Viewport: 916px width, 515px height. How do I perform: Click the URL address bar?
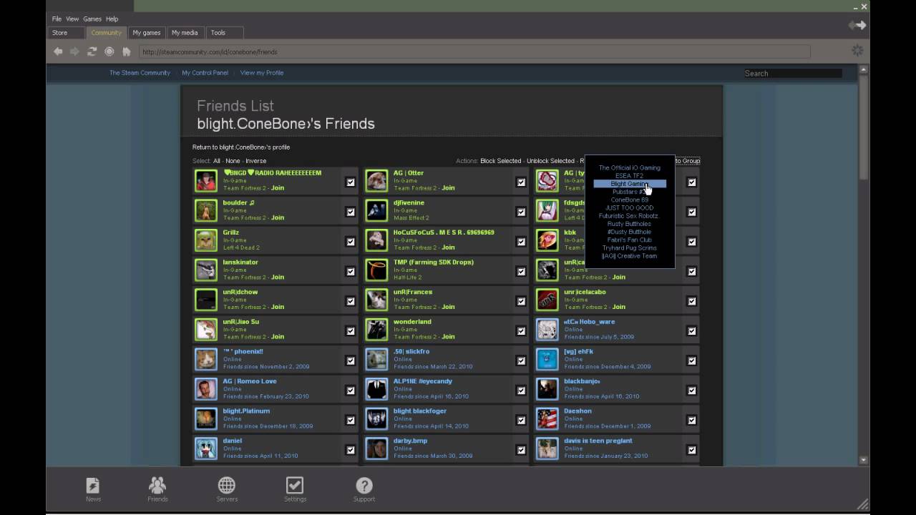(474, 51)
